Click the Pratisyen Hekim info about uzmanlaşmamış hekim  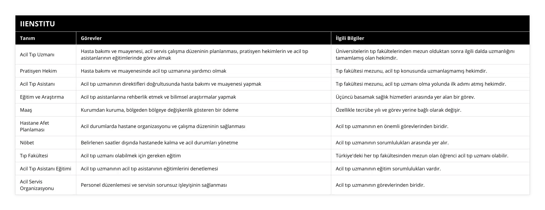[411, 71]
